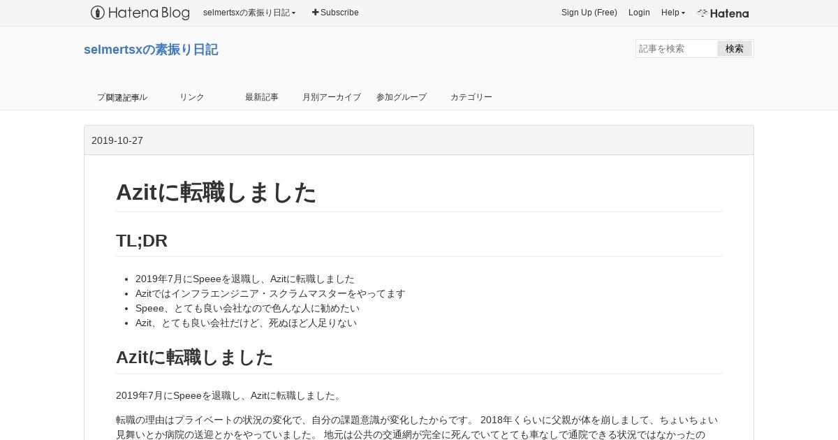The image size is (838, 440).
Task: Open the 月別アーカイブ tab
Action: [x=332, y=97]
